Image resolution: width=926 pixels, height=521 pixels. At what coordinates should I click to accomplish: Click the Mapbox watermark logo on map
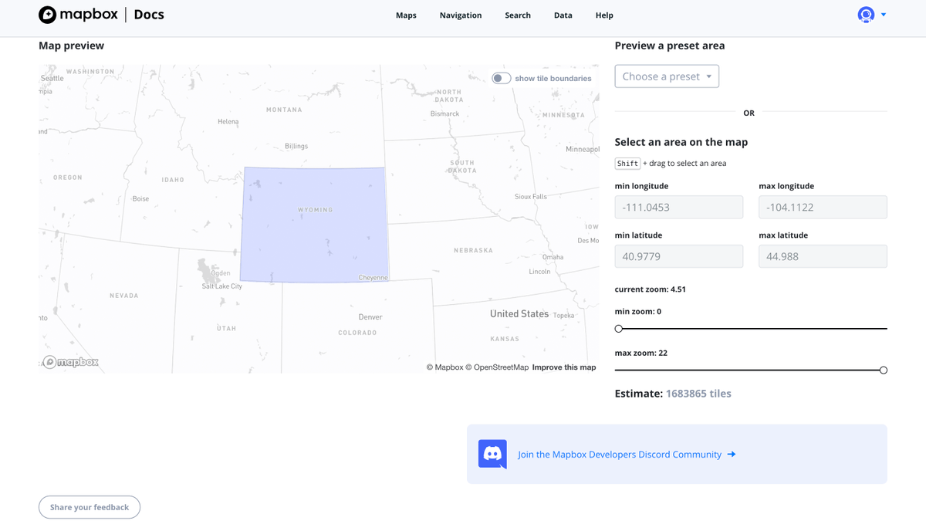click(70, 362)
